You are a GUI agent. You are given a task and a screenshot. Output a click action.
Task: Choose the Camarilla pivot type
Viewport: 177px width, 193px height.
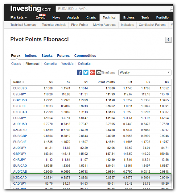pyautogui.click(x=50, y=64)
